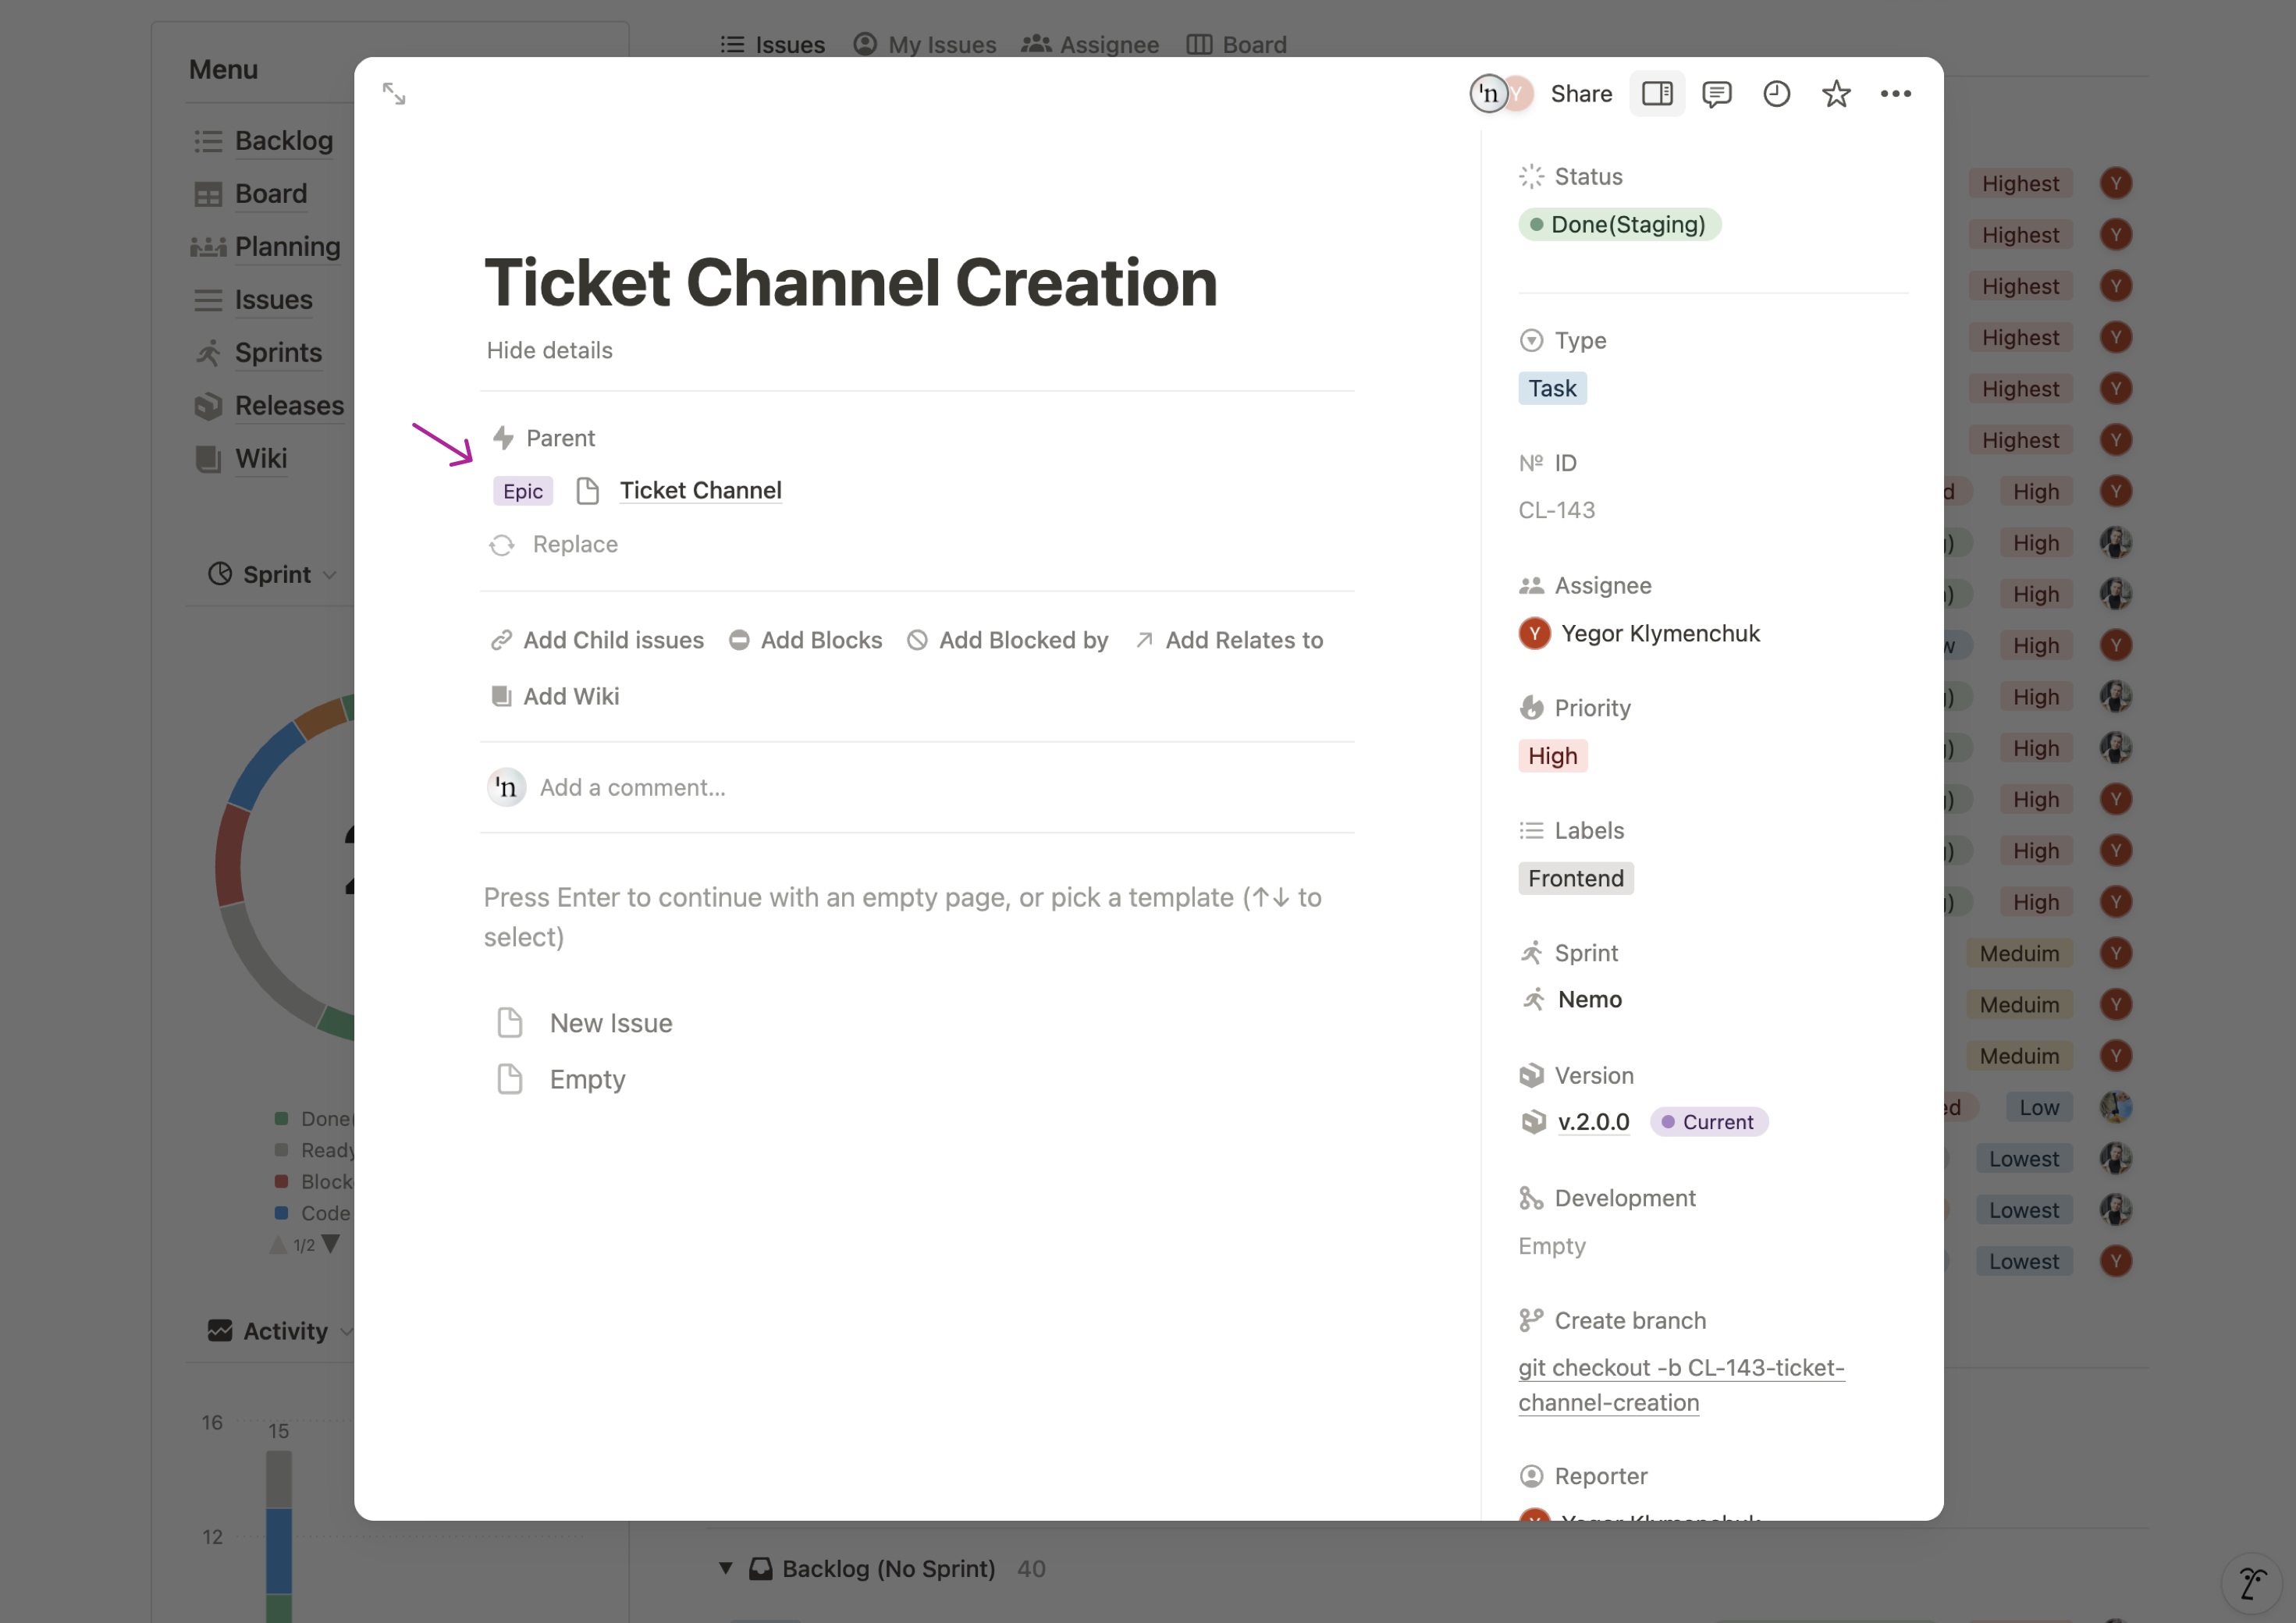Expand the Parent epic Ticket Channel
The width and height of the screenshot is (2296, 1623).
(701, 488)
